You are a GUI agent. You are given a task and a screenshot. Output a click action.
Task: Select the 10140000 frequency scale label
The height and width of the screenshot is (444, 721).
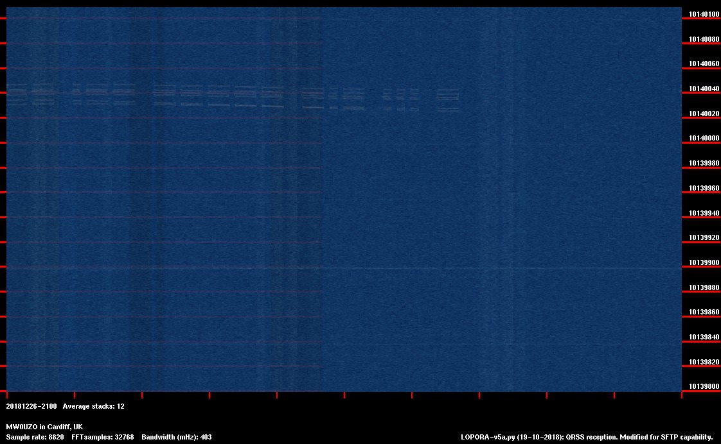coord(704,139)
